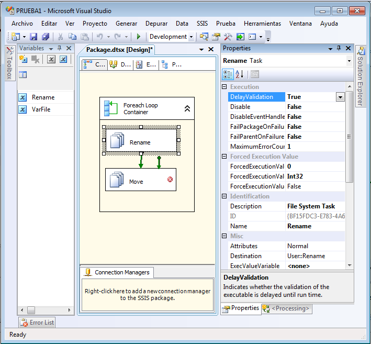Open the Error List tab
The width and height of the screenshot is (371, 344).
coord(37,323)
